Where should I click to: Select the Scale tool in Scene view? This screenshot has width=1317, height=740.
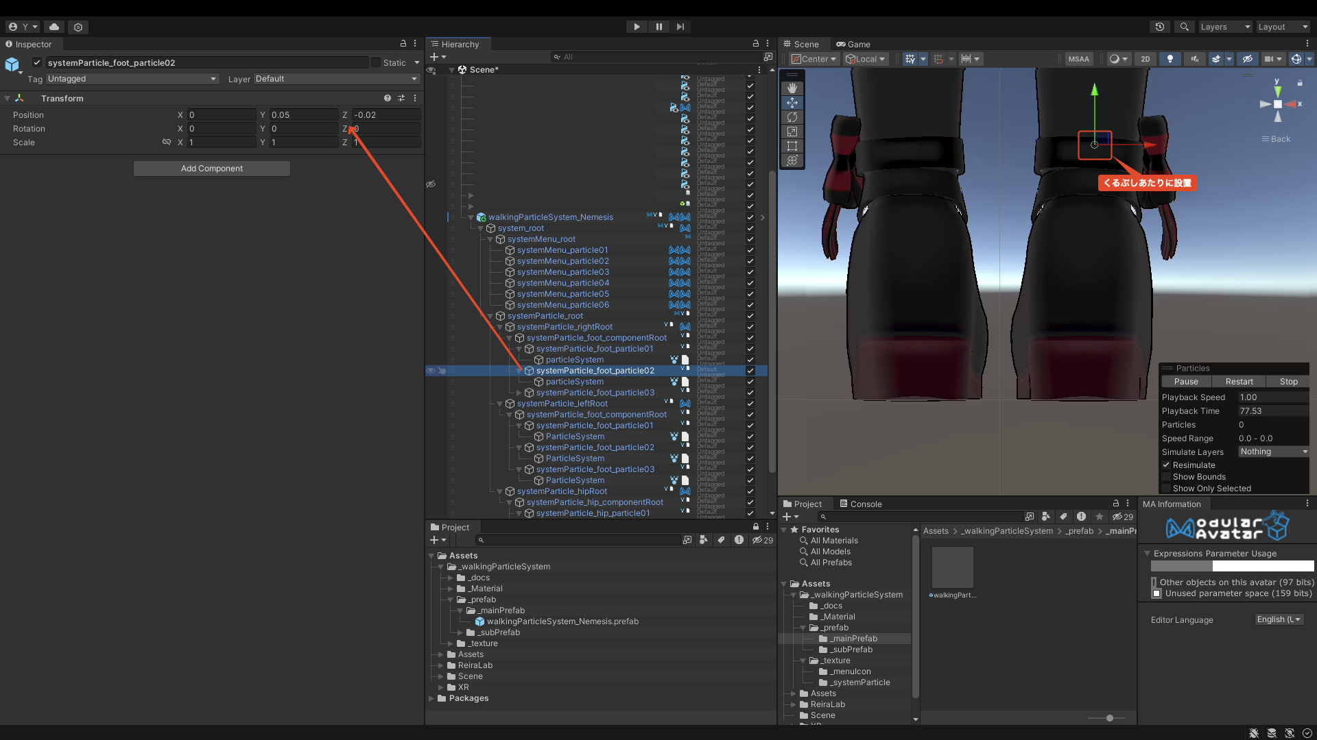(x=792, y=132)
